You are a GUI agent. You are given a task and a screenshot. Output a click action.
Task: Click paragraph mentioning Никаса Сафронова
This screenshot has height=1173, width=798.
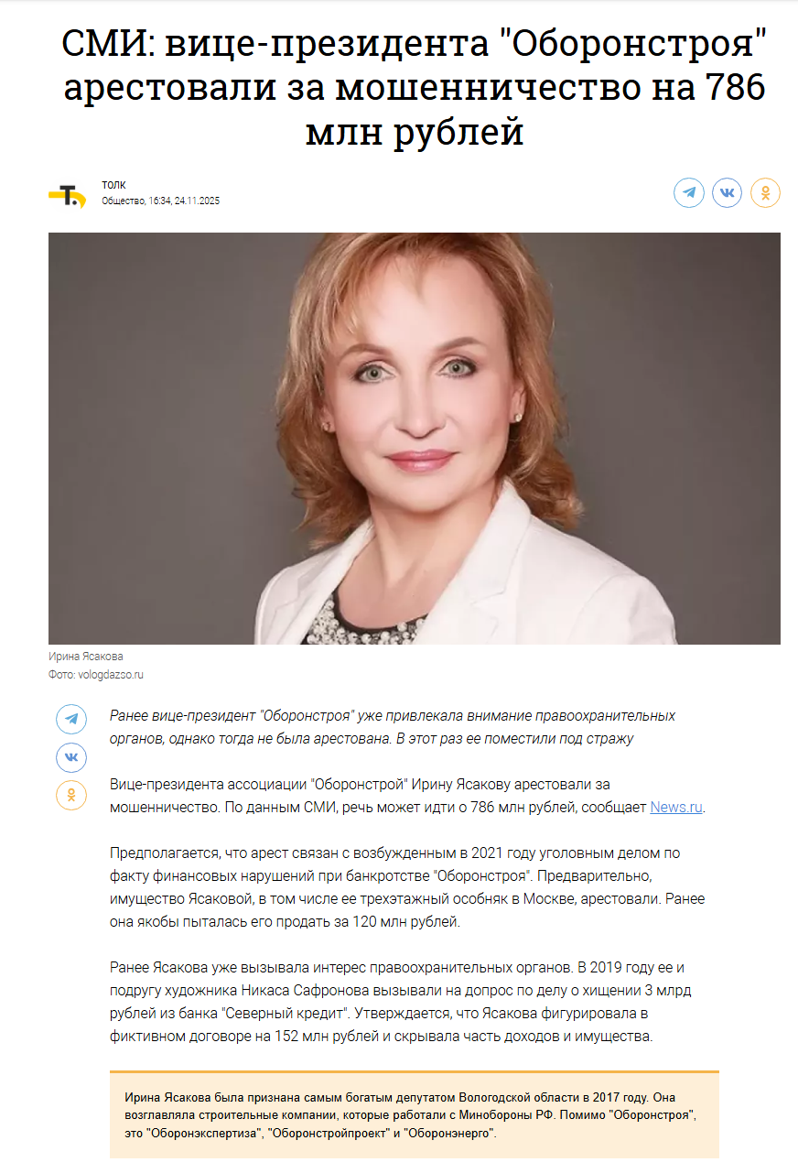coord(400,1002)
